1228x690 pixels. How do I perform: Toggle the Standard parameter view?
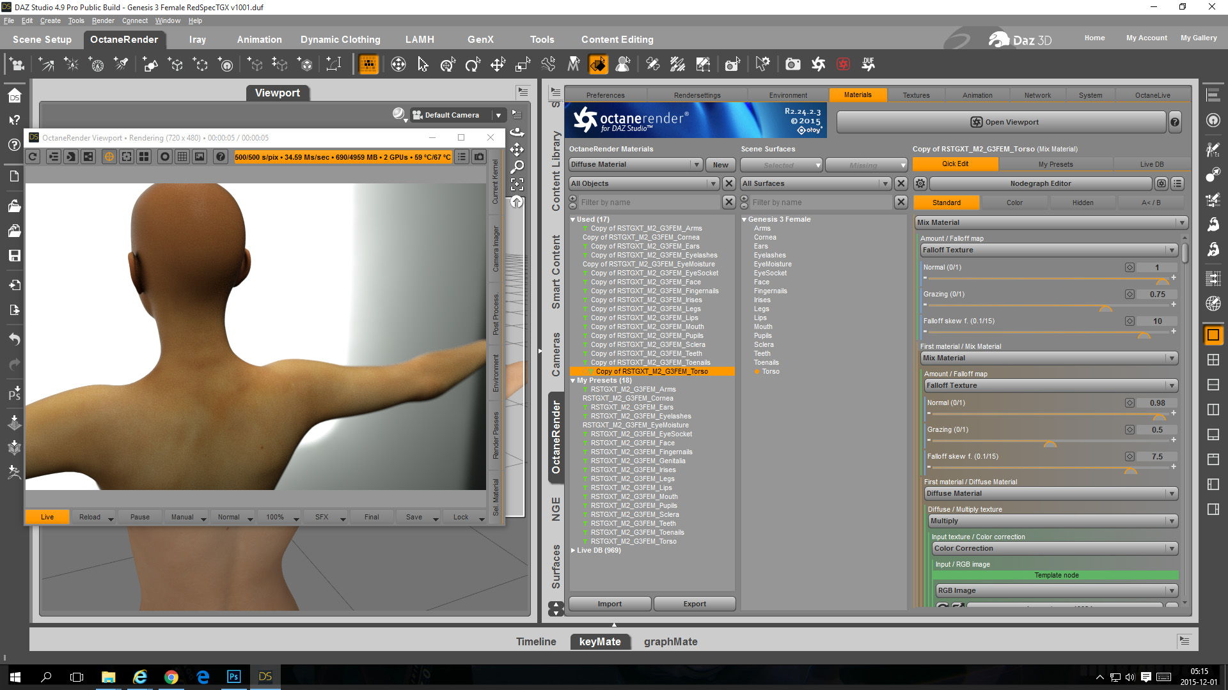click(x=946, y=203)
